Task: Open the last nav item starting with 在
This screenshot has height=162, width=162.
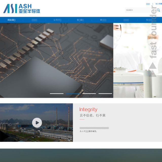Action: pos(149,20)
